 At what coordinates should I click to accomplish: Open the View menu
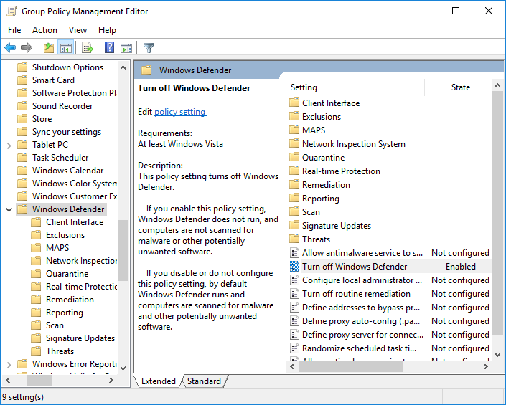click(78, 30)
